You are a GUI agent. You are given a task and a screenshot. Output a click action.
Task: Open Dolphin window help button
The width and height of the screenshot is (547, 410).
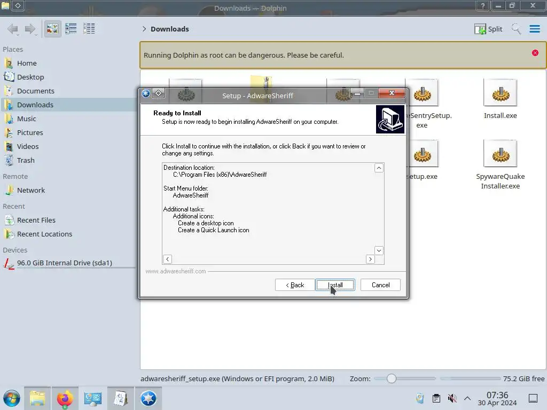tap(483, 5)
